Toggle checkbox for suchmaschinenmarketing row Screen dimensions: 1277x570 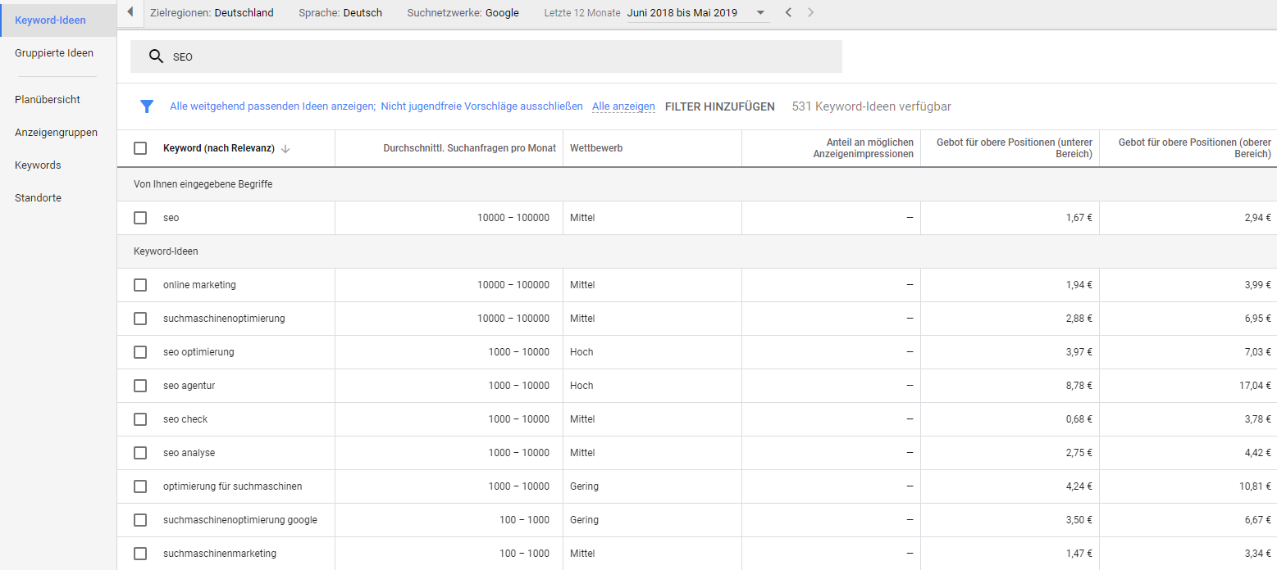click(140, 554)
